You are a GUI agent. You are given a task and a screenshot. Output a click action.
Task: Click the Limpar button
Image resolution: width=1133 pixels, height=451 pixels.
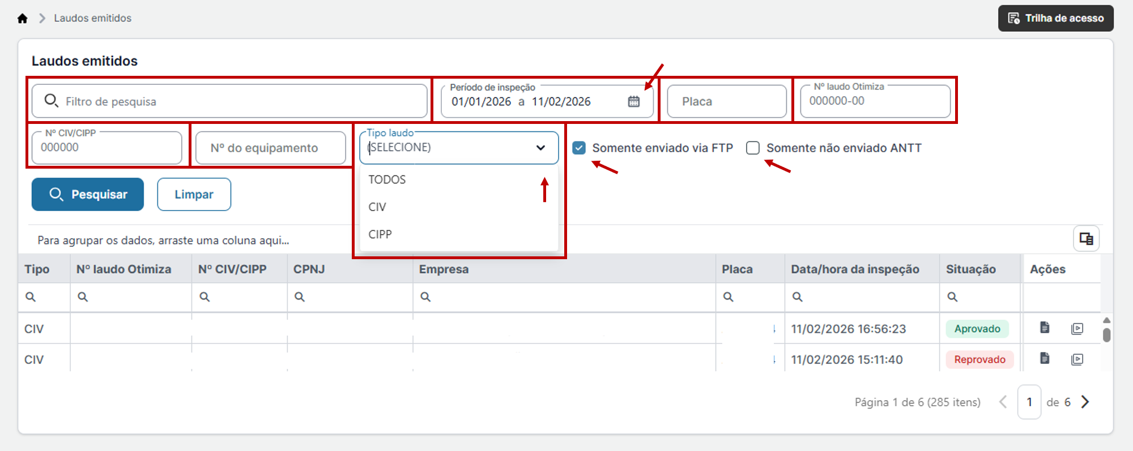click(x=194, y=194)
